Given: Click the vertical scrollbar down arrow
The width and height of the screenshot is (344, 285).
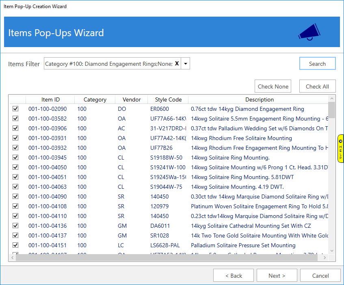Looking at the screenshot, I should (332, 251).
